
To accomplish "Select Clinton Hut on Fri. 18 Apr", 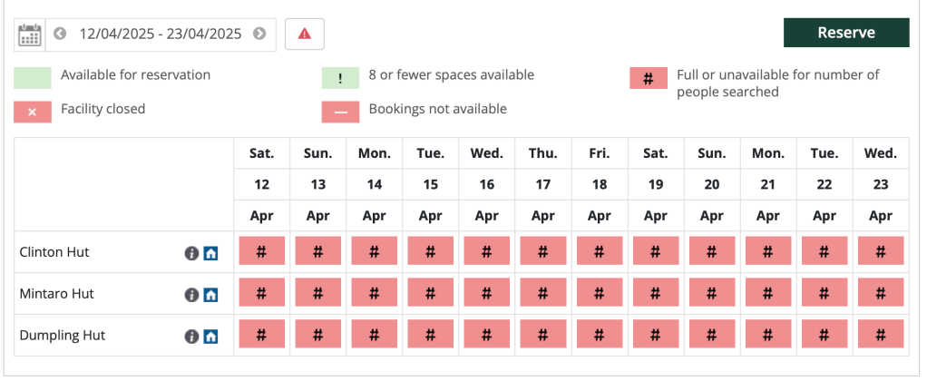I will coord(599,252).
